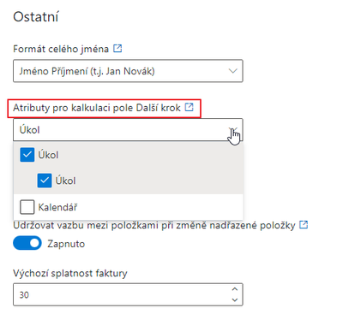Select the Kalendář option text in list
Image resolution: width=343 pixels, height=326 pixels.
point(57,207)
